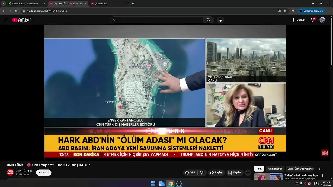
Task: Open the YouTube guide hamburger menu
Action: click(6, 20)
